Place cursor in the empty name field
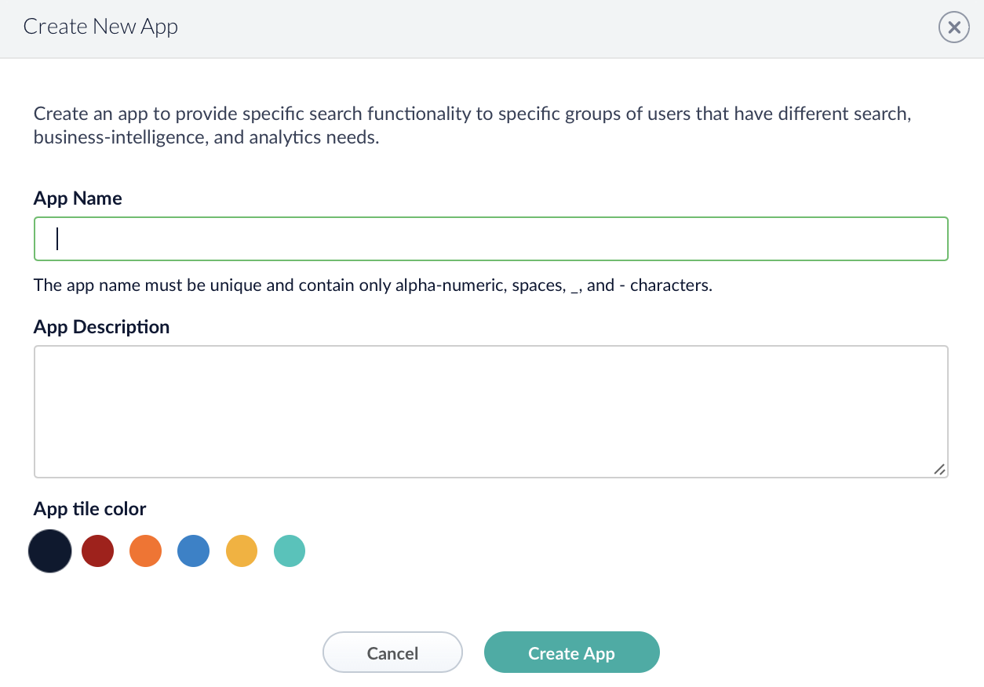 (x=491, y=238)
